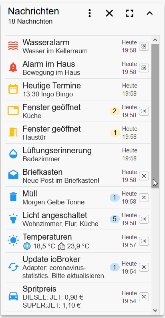Click the fullscreen expand icon
The height and width of the screenshot is (318, 165).
(x=130, y=13)
